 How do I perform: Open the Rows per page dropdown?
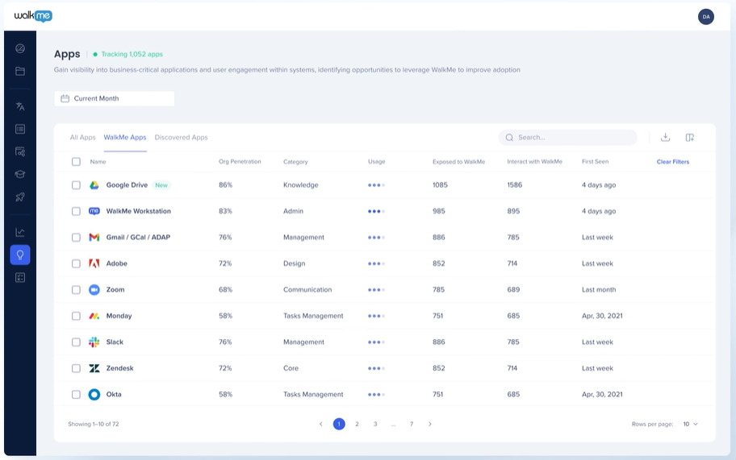pos(691,424)
